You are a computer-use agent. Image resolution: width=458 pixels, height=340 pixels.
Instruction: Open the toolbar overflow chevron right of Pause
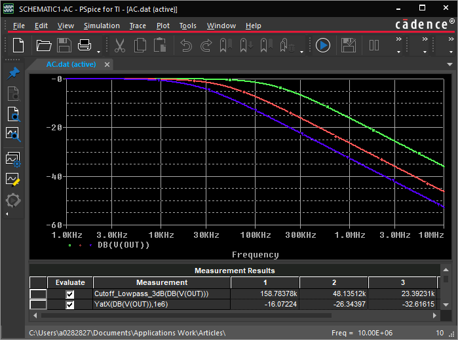[x=398, y=39]
